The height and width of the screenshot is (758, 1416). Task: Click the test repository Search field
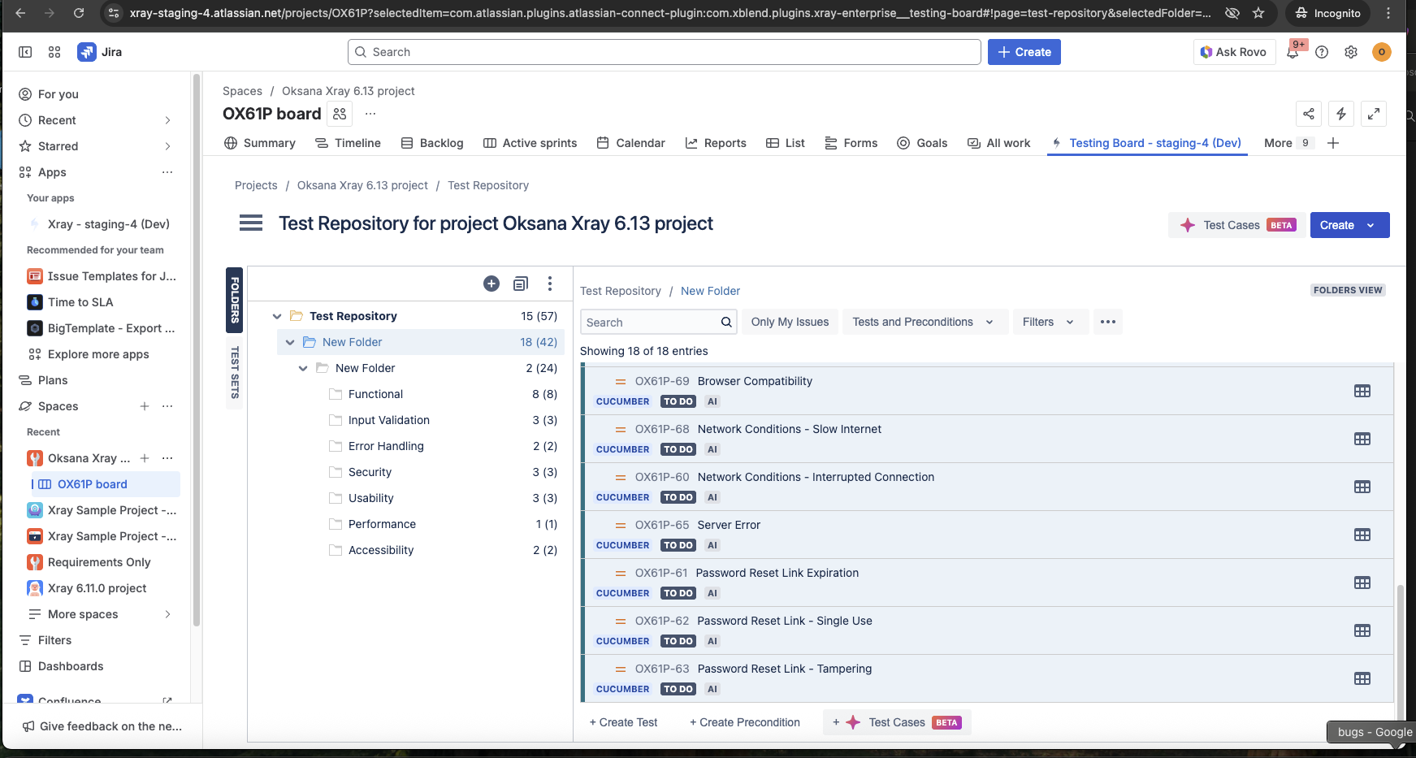pos(650,322)
